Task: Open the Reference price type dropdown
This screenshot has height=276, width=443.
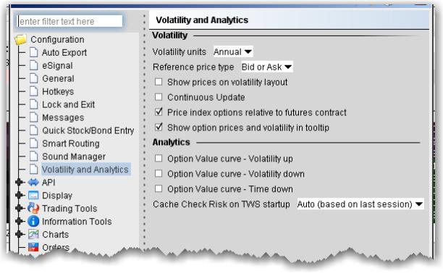Action: tap(267, 67)
